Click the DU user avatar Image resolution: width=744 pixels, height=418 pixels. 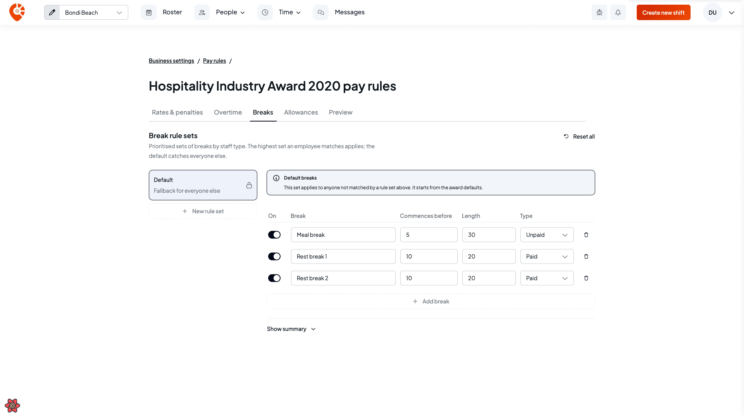coord(712,12)
